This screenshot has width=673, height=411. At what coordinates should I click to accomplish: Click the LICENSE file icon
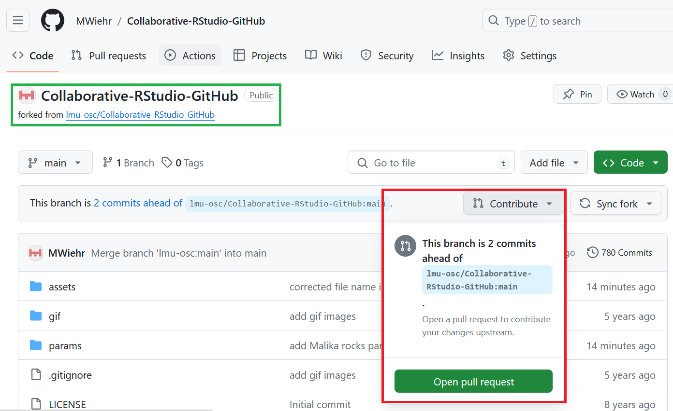click(x=36, y=404)
